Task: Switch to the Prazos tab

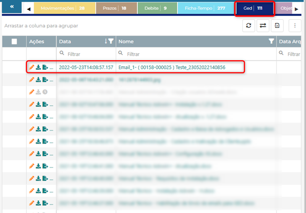Action: 117,8
